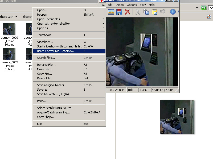213x159 pixels.
Task: Click the 203 % zoom status field
Action: point(144,90)
